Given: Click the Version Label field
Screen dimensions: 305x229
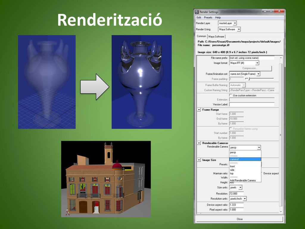Looking at the screenshot, I should (252, 104).
